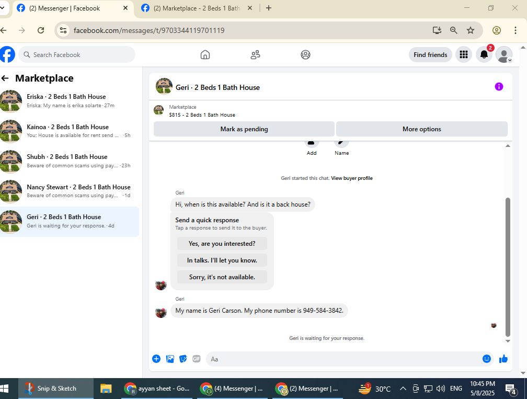The image size is (527, 399).
Task: Open Snip & Sketch on the taskbar
Action: point(56,389)
